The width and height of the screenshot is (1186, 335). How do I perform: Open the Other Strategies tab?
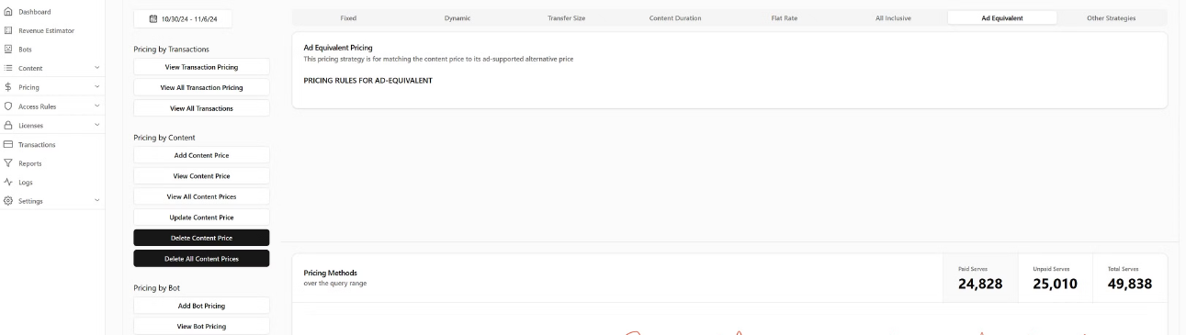click(1111, 17)
